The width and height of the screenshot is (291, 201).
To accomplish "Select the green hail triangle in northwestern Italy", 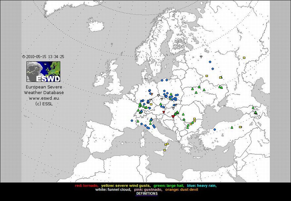I will [x=138, y=121].
